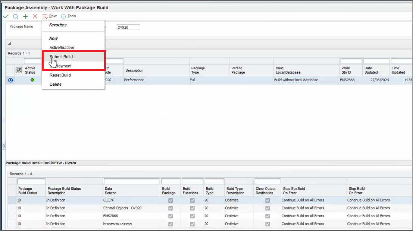Select the EMS2866 data source cell
This screenshot has width=413, height=231.
(x=111, y=216)
